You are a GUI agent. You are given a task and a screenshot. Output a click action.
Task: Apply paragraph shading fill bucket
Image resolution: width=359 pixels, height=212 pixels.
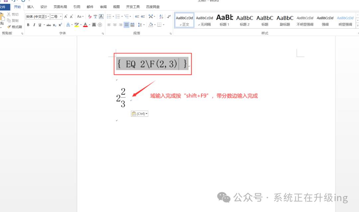tap(151, 25)
